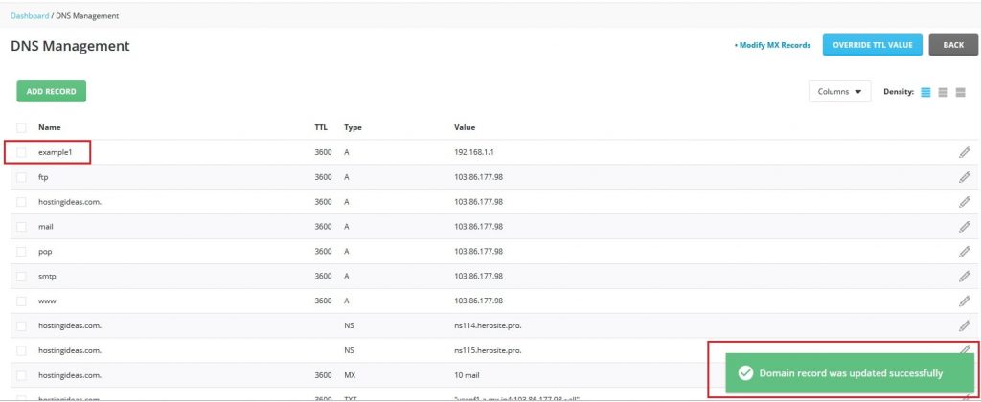Viewport: 981px width, 402px height.
Task: Check the smtp row checkbox
Action: (x=21, y=276)
